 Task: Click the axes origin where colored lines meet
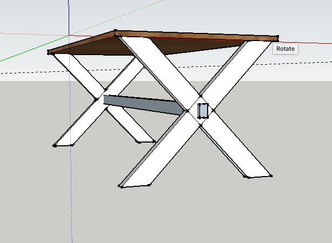(69, 35)
